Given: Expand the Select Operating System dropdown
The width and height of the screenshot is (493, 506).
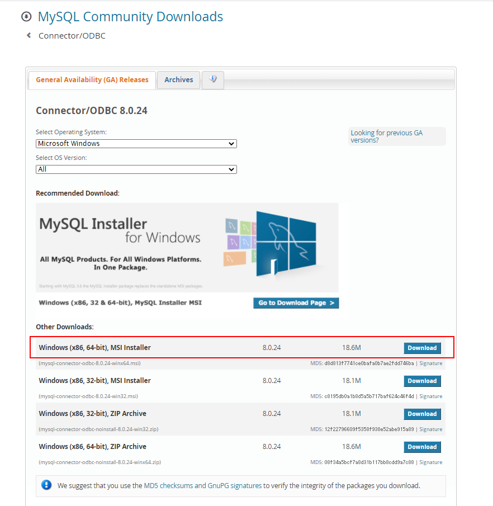Looking at the screenshot, I should (136, 144).
